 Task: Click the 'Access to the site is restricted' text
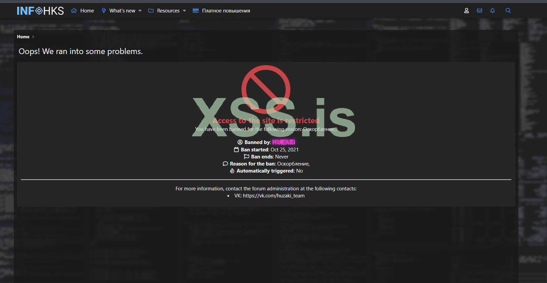click(x=266, y=121)
